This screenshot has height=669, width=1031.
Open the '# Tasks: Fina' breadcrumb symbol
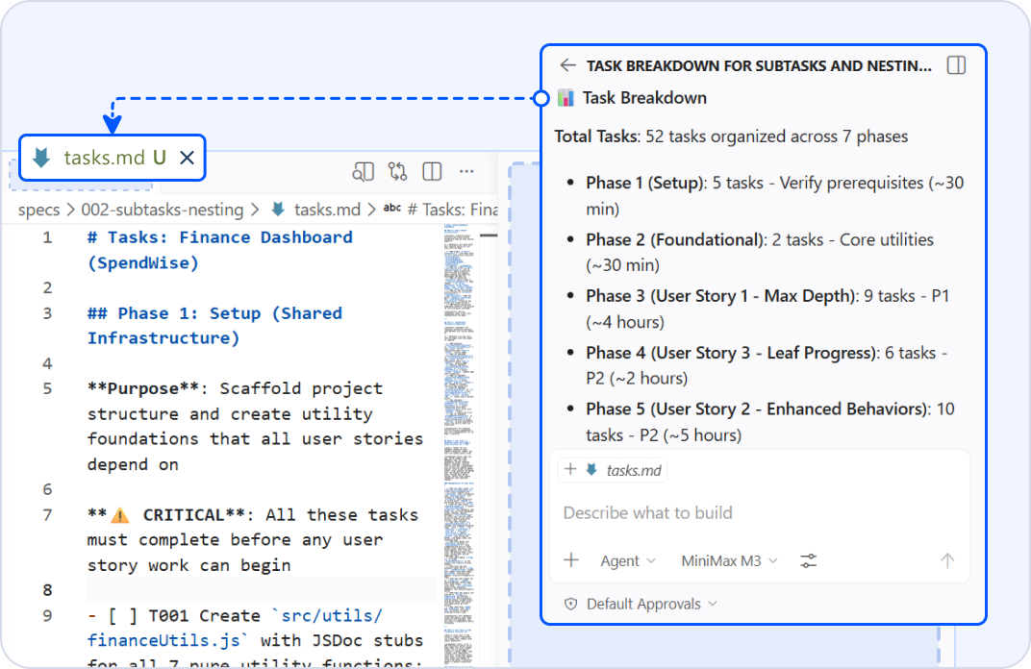tap(452, 210)
